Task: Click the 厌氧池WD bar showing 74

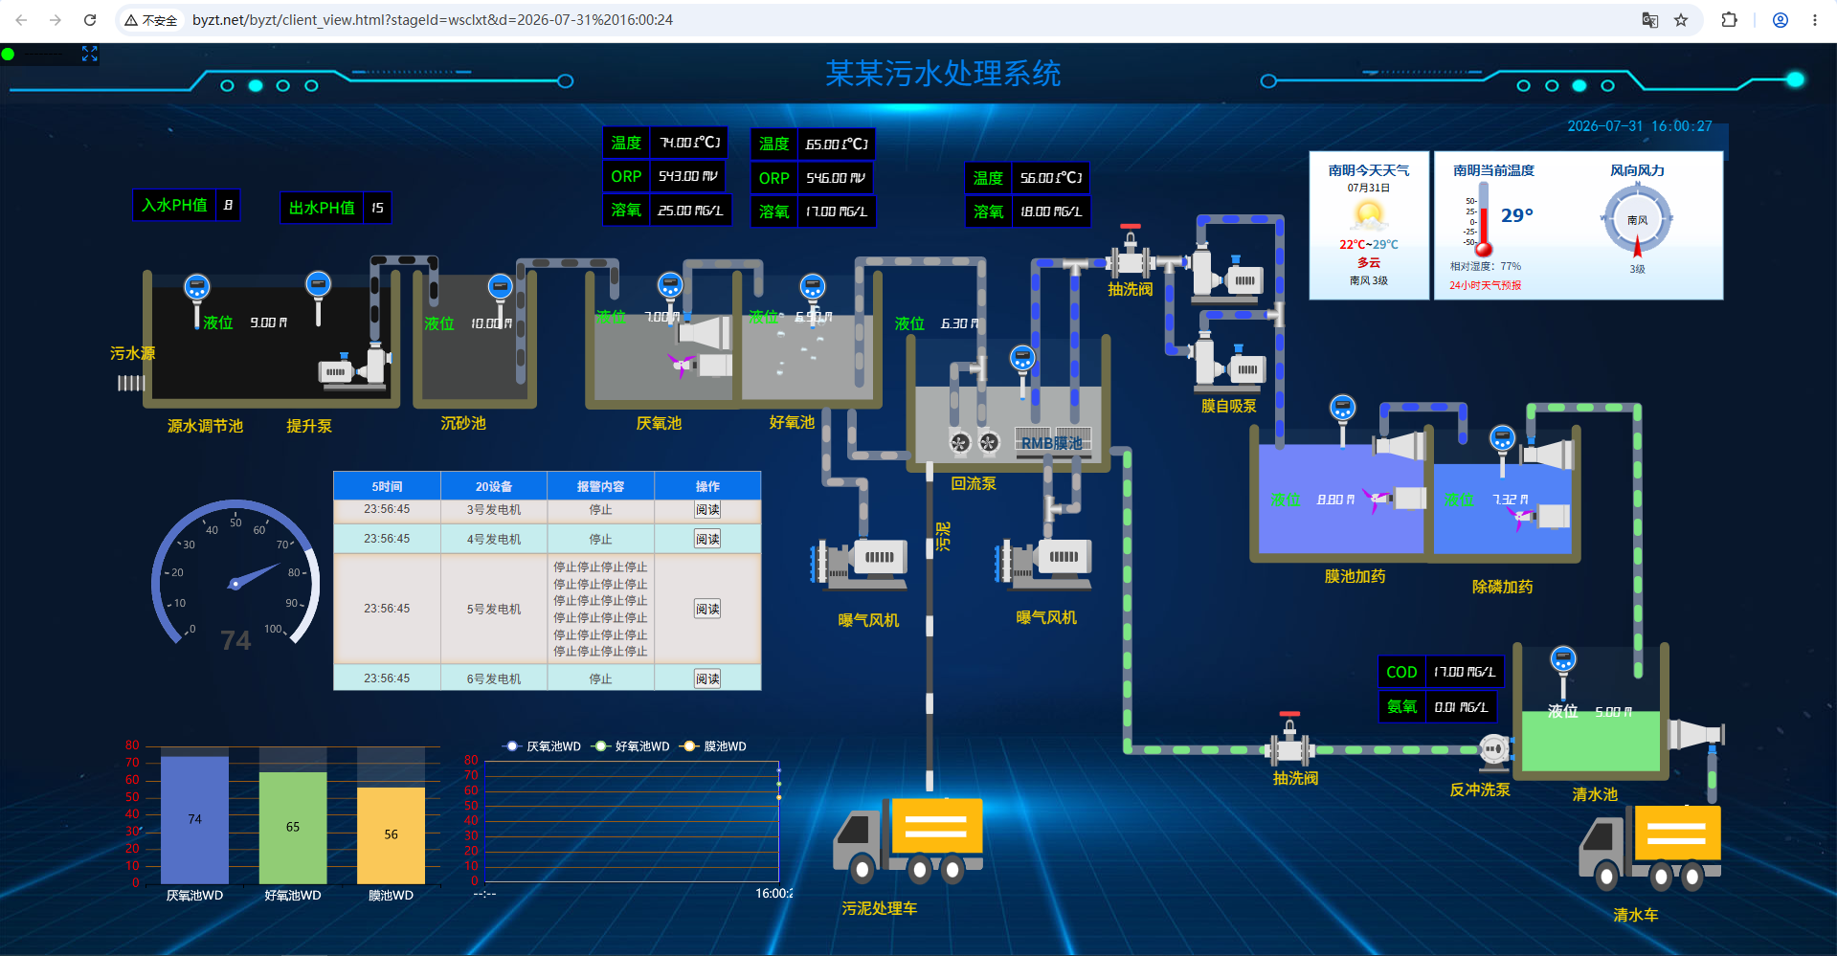Action: (194, 820)
